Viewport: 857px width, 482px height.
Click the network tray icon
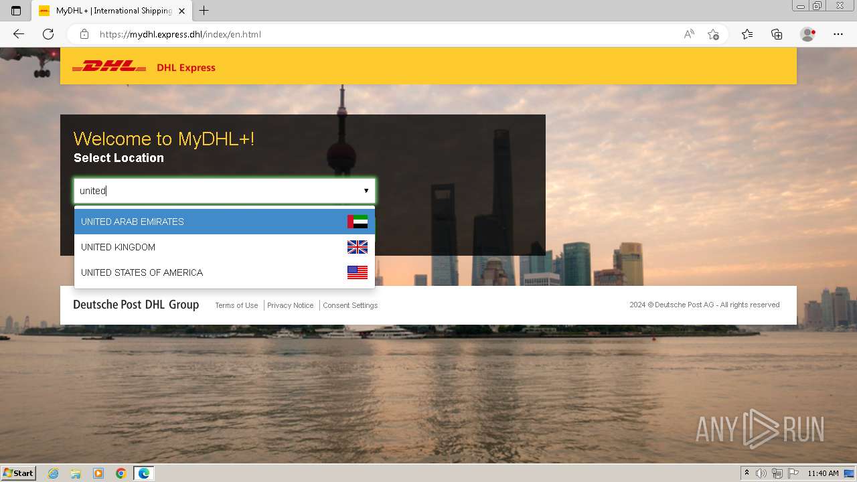tap(777, 473)
